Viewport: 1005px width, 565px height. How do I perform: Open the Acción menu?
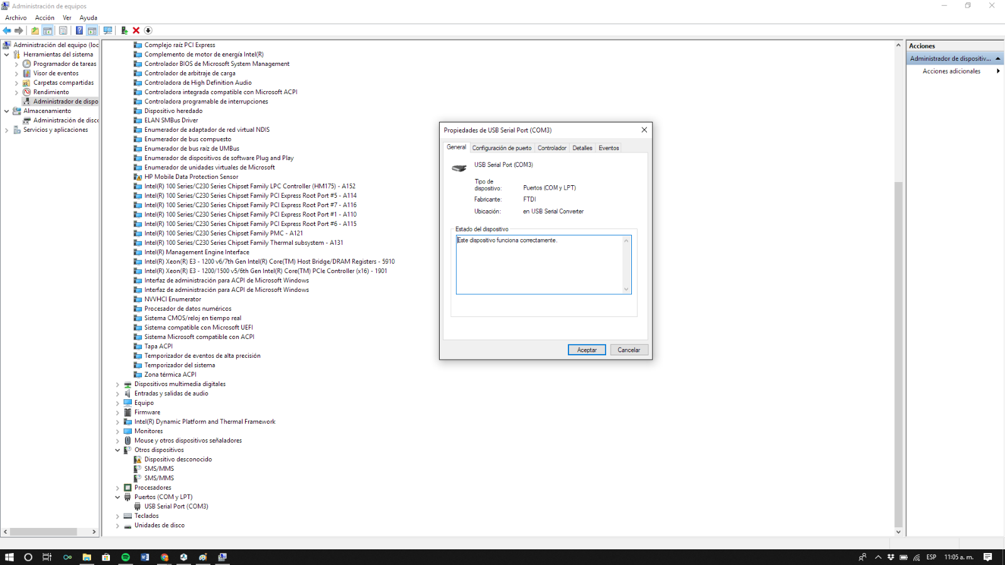point(45,18)
